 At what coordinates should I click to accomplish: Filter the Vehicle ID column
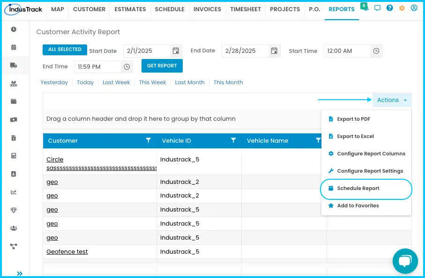point(233,140)
